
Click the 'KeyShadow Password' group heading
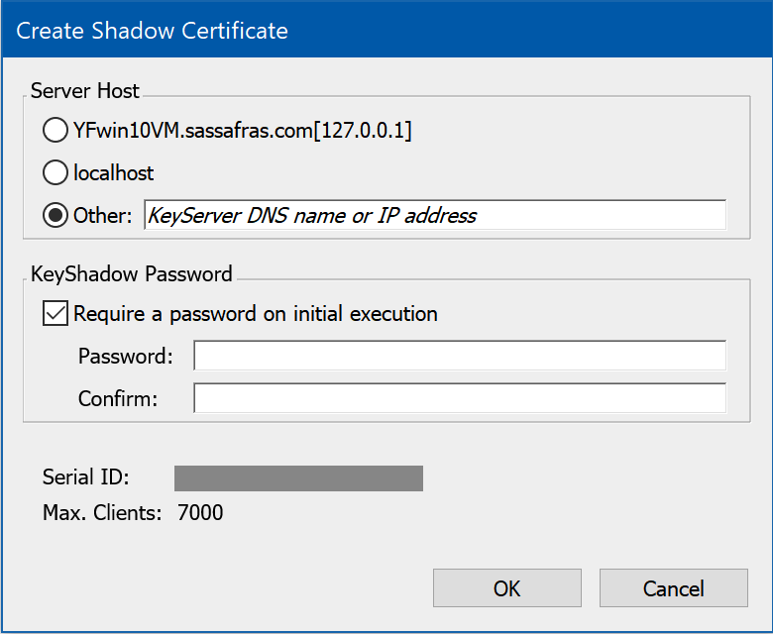(x=132, y=274)
